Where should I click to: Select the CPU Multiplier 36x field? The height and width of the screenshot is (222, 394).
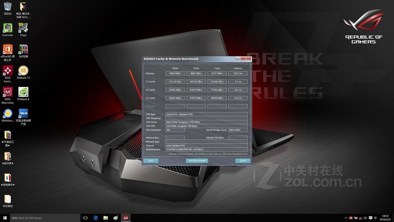175,130
